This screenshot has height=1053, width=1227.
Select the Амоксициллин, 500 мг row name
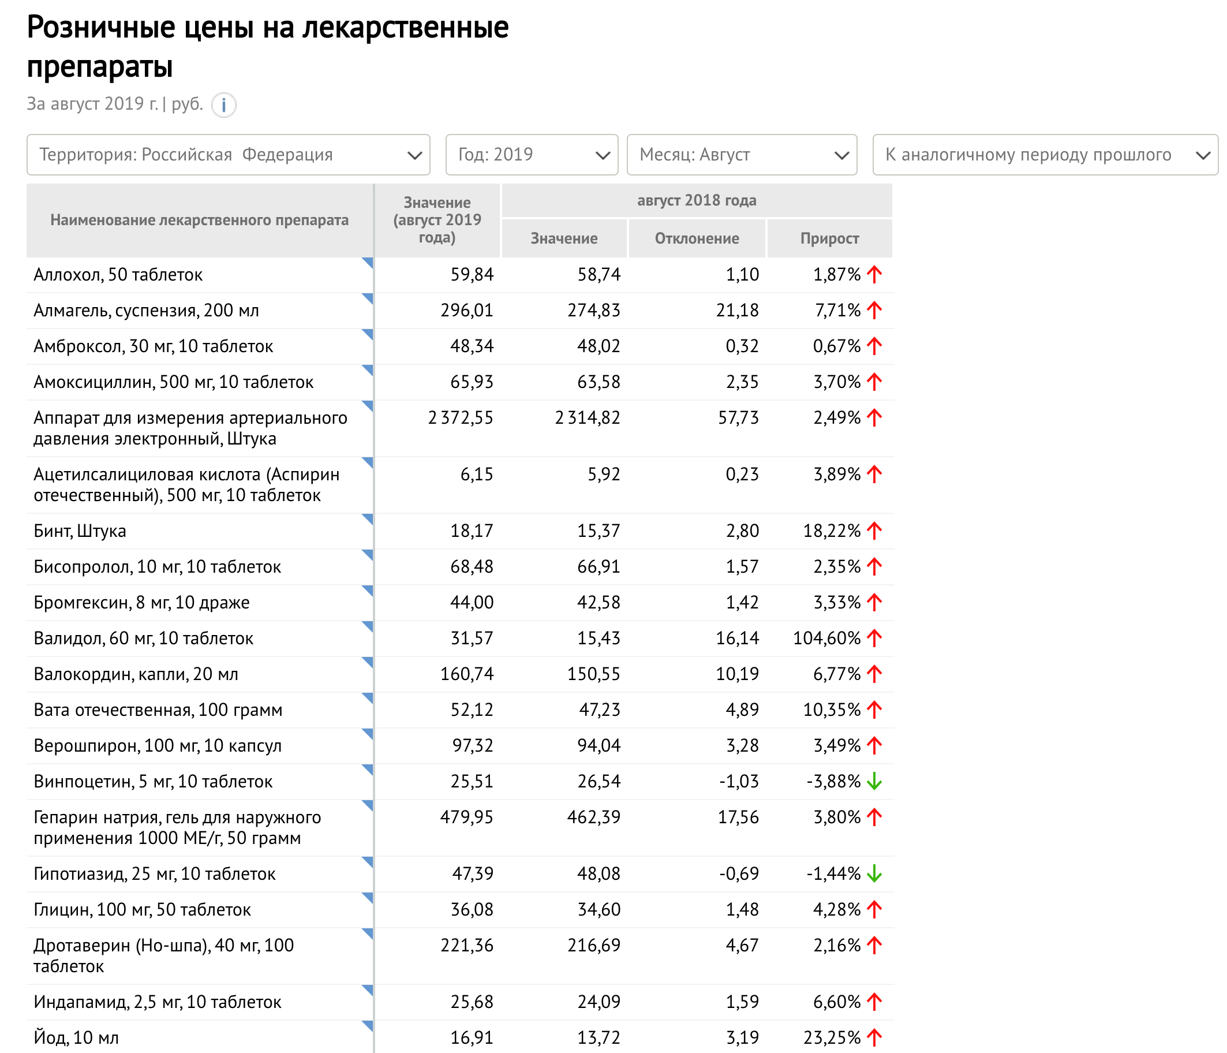pos(174,382)
